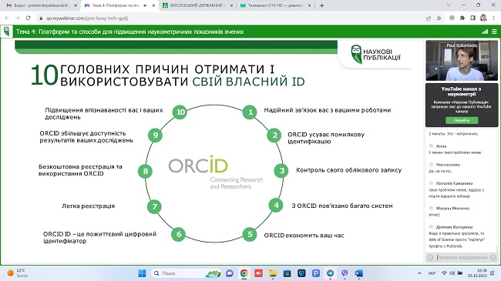Open Chrome three-dot menu

click(493, 18)
